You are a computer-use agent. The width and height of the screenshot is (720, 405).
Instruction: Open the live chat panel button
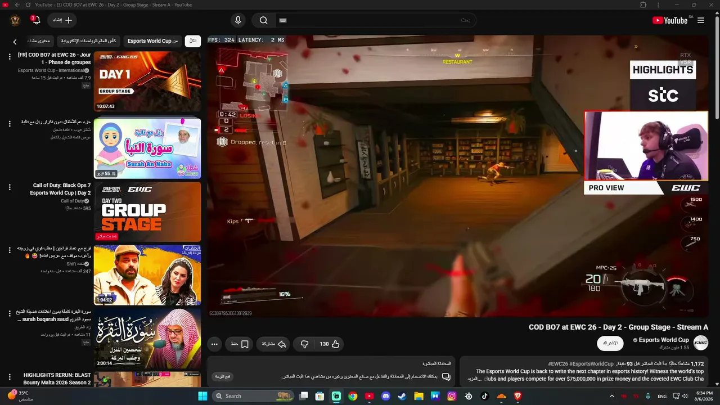pos(223,376)
